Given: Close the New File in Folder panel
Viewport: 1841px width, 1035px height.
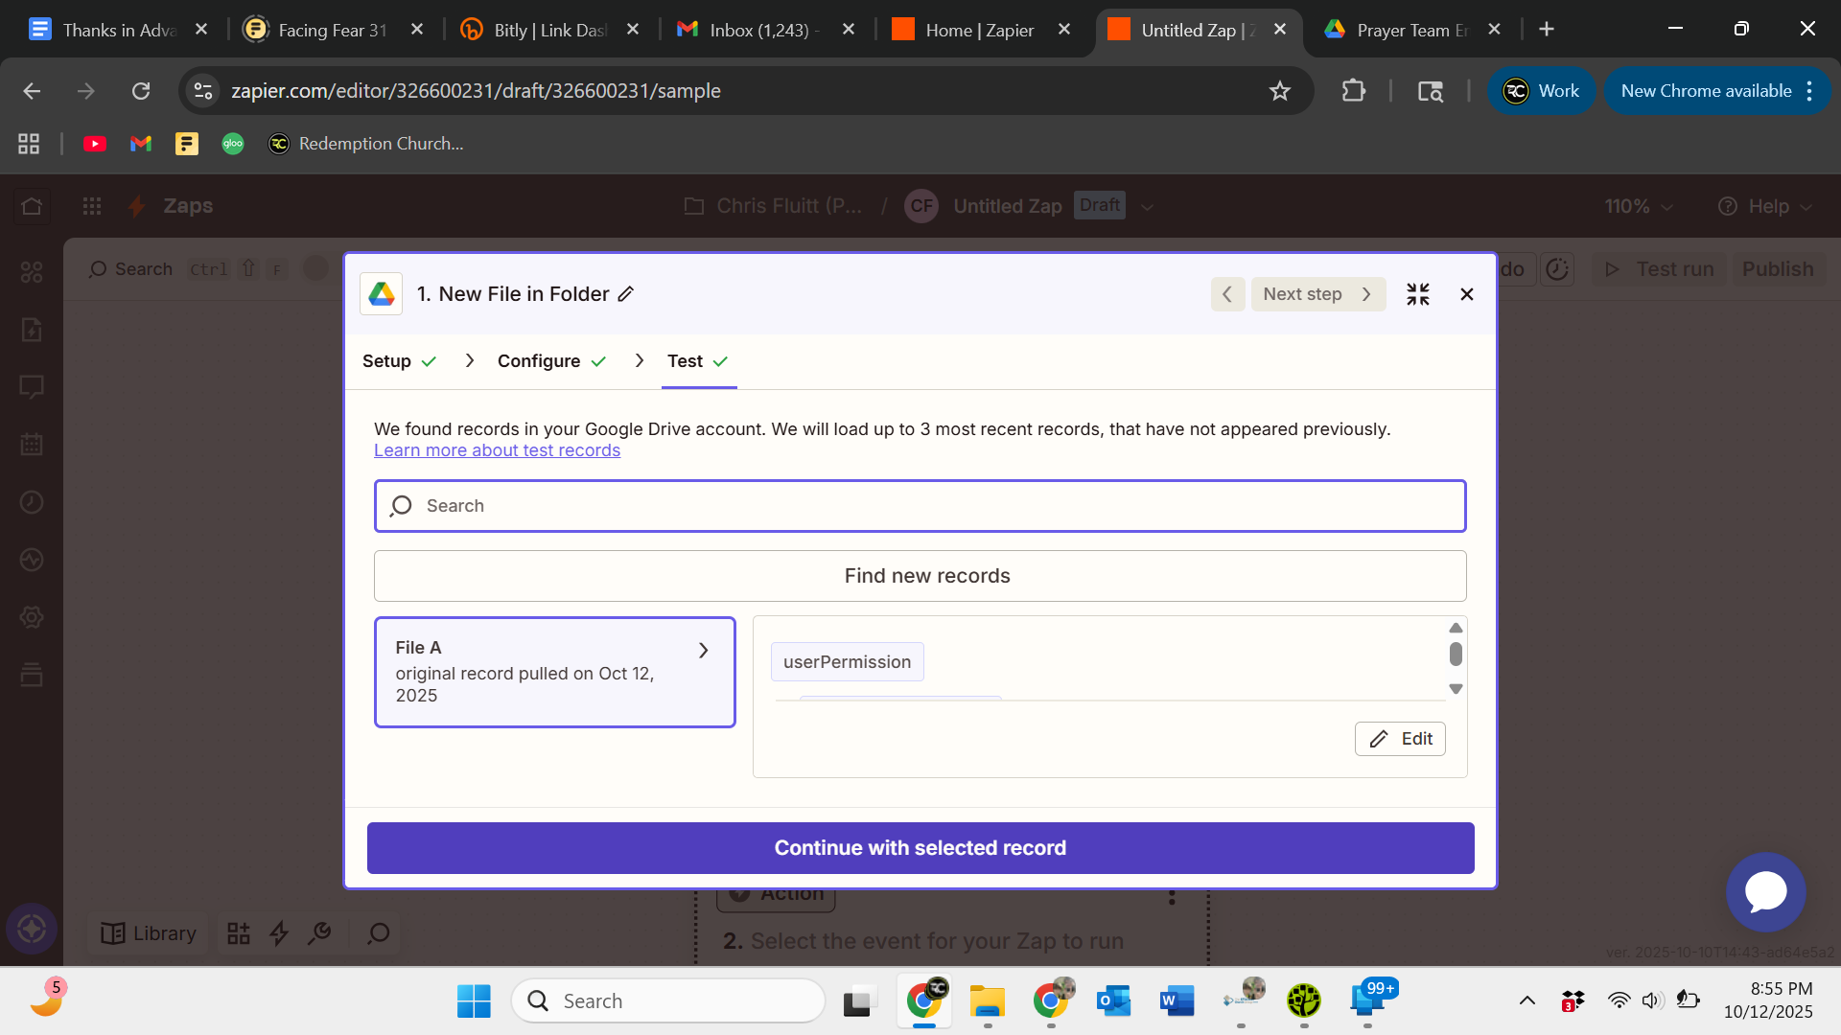Looking at the screenshot, I should coord(1466,294).
